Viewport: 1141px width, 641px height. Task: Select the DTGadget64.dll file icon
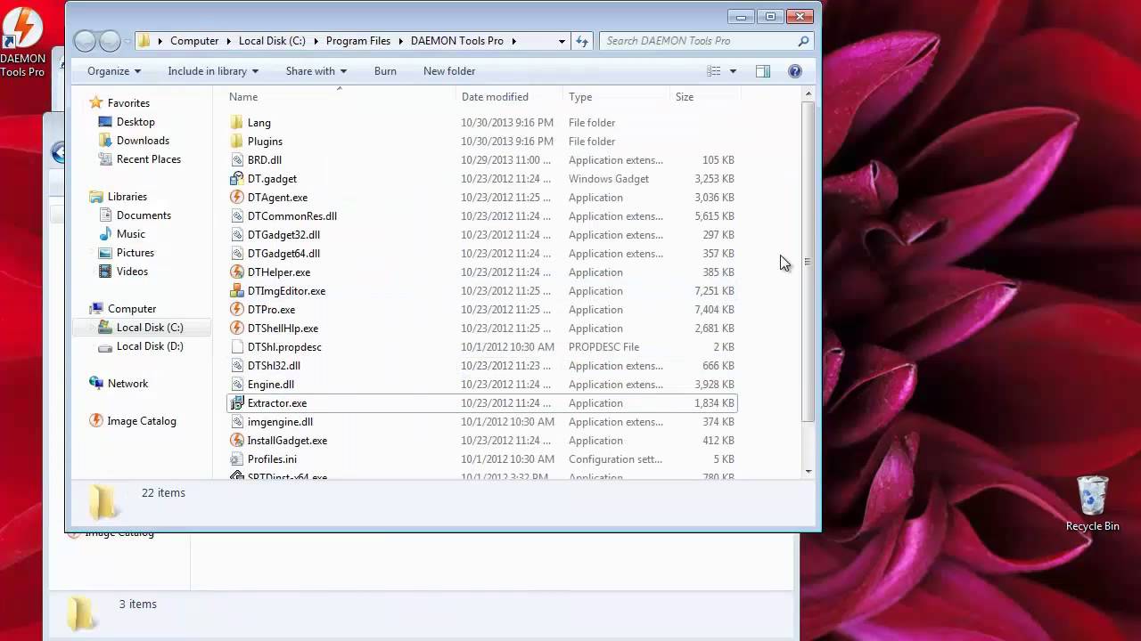[x=236, y=254]
